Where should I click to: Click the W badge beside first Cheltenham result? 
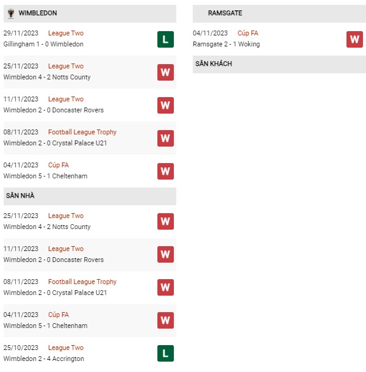click(x=165, y=171)
